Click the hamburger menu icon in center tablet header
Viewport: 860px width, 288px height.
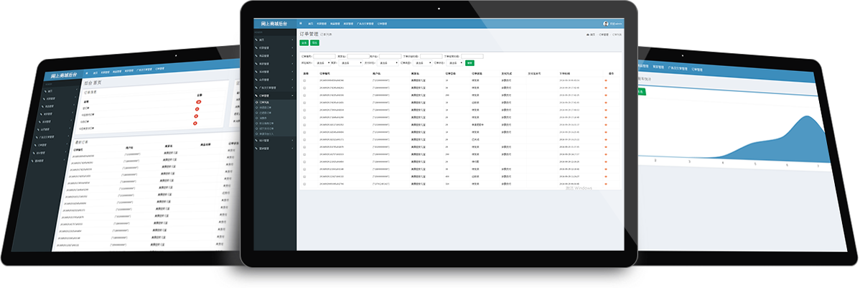click(x=301, y=24)
